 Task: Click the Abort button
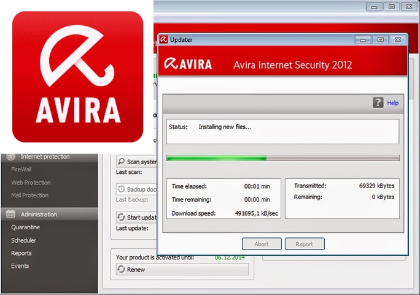(x=262, y=244)
